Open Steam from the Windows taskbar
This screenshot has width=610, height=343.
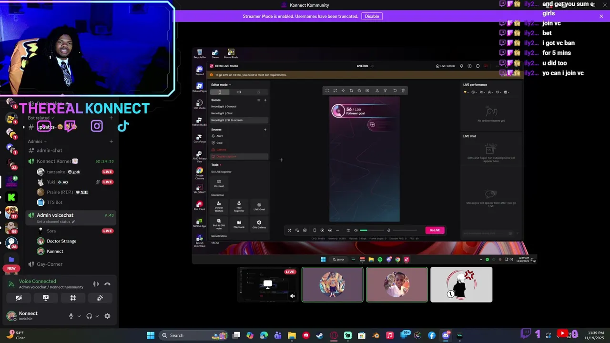[x=320, y=335]
